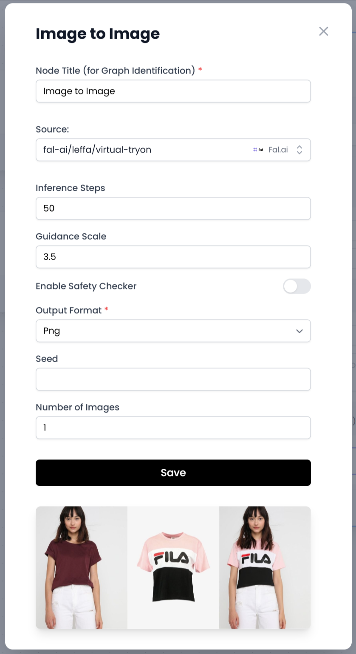Select the Guidance Scale input box
Viewport: 356px width, 654px height.
coord(173,257)
